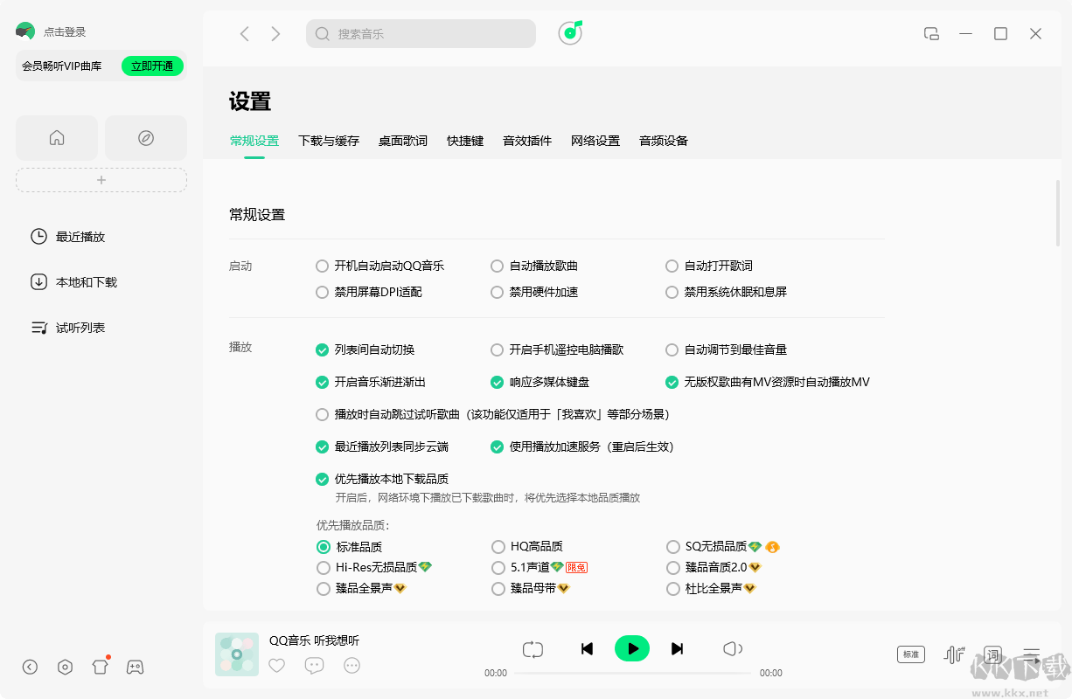Switch to 音效插件 tab

(x=527, y=141)
